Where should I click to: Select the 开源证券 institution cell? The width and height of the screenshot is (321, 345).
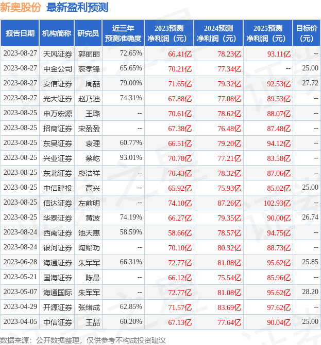click(58, 308)
